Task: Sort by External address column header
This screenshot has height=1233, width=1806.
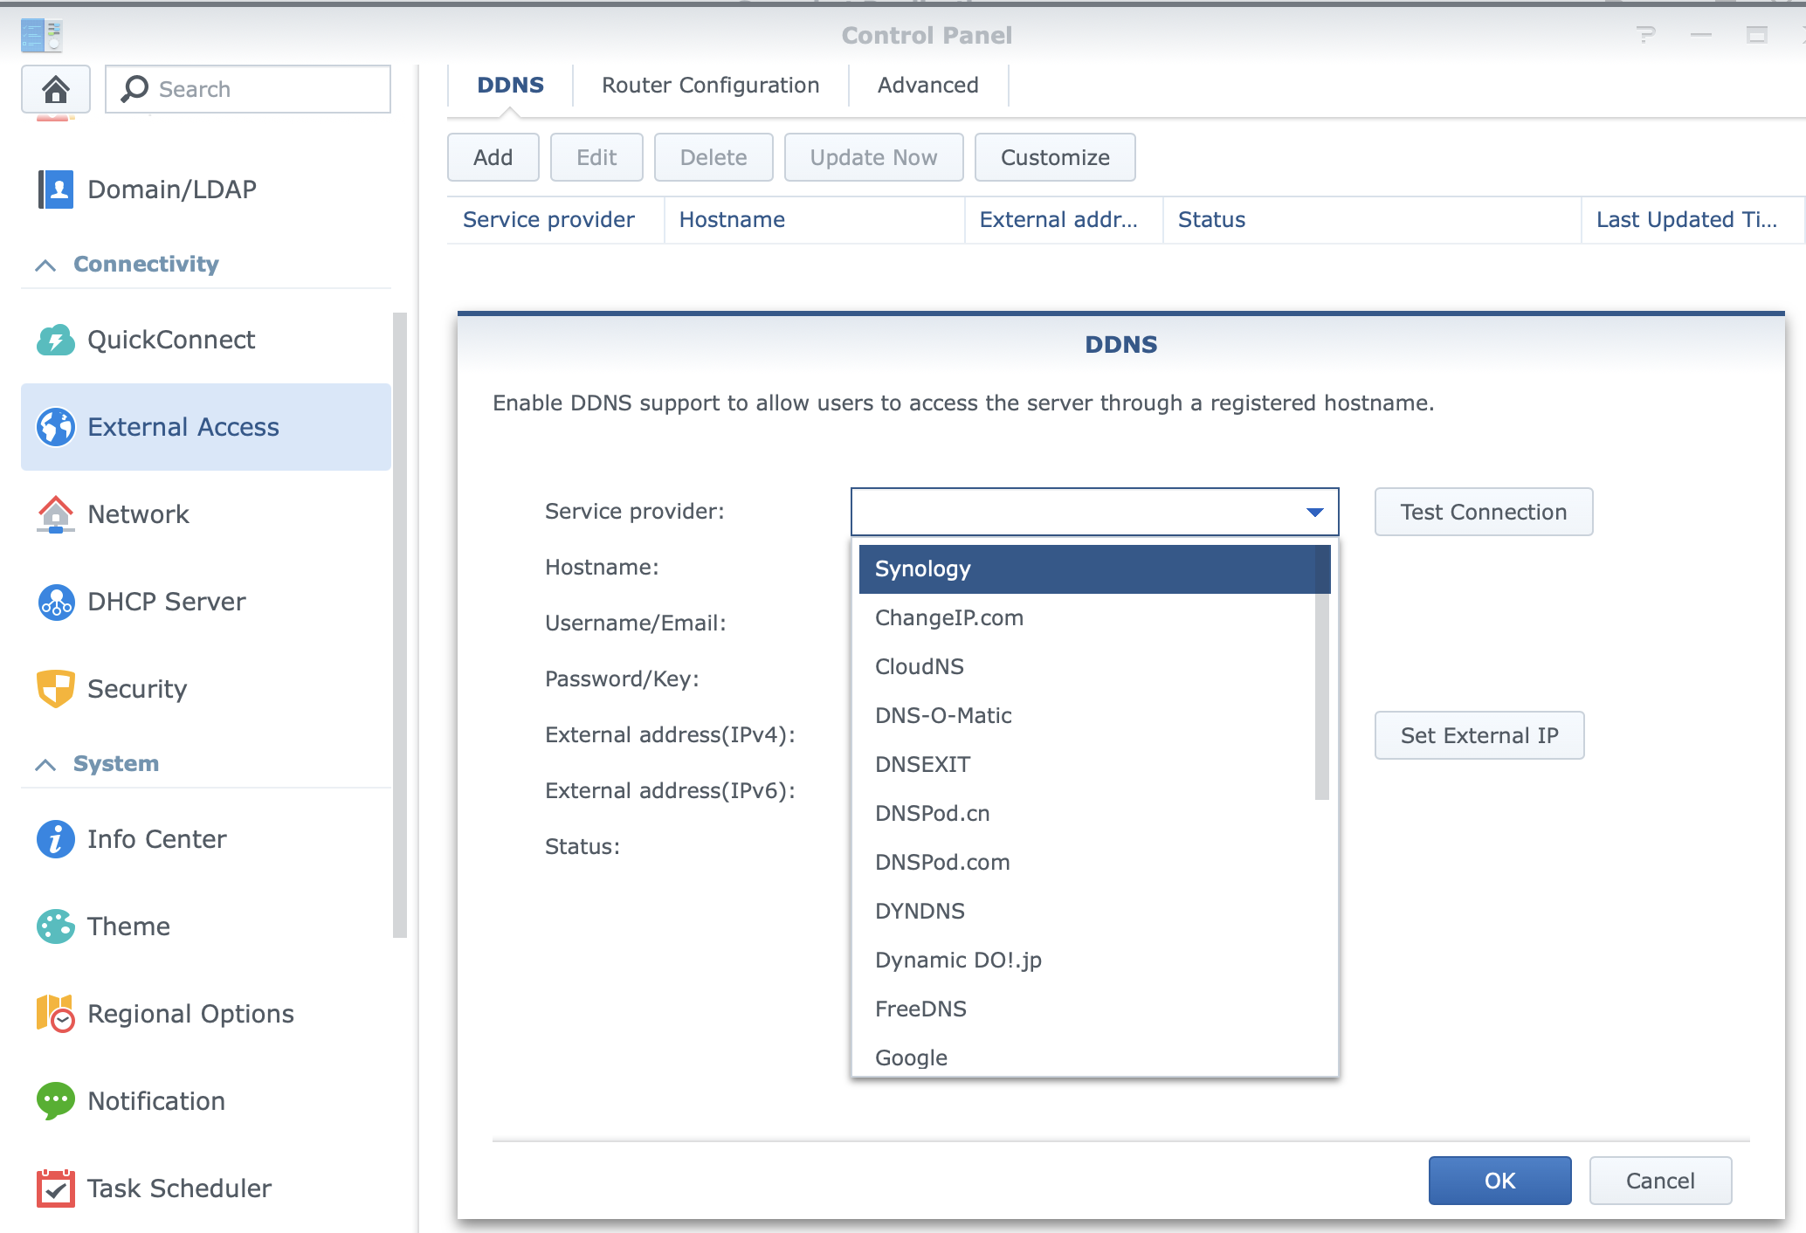Action: pos(1064,220)
